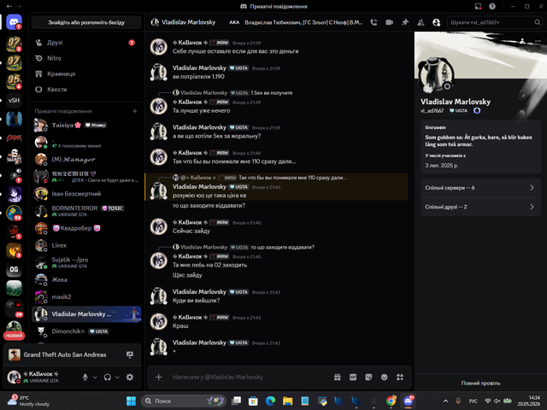Toggle headphones deafen in user panel

[x=108, y=377]
